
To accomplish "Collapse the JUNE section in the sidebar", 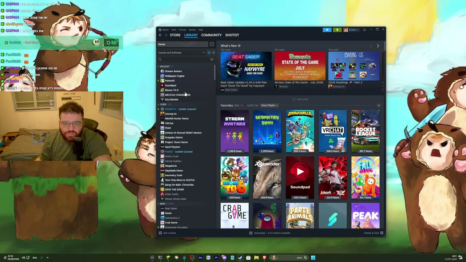I will tap(159, 104).
